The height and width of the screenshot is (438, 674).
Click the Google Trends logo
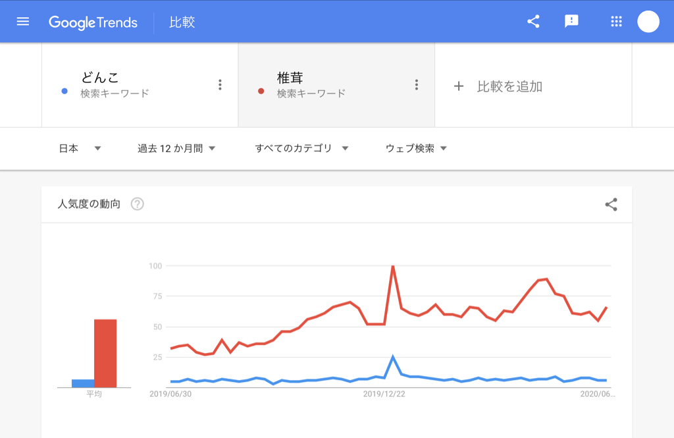coord(93,22)
